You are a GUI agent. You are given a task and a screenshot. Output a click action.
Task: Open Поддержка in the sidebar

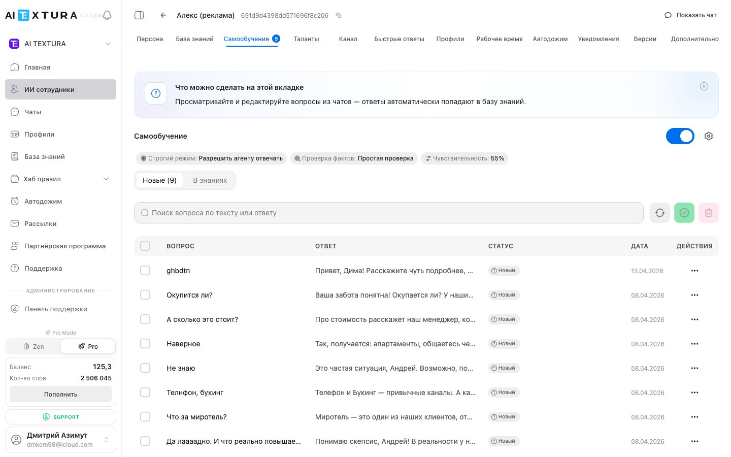60,268
